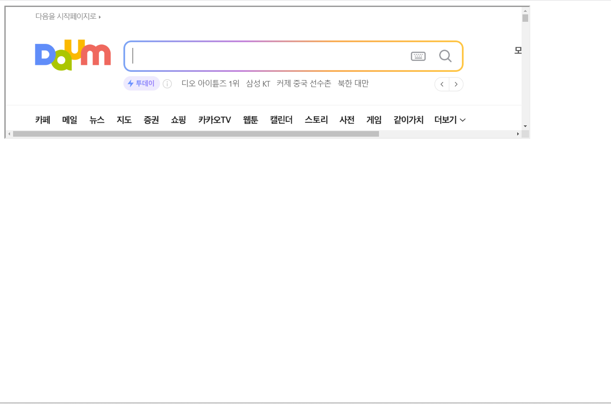Image resolution: width=611 pixels, height=404 pixels.
Task: Open the 다음을 시작페이지로 link
Action: coord(68,17)
